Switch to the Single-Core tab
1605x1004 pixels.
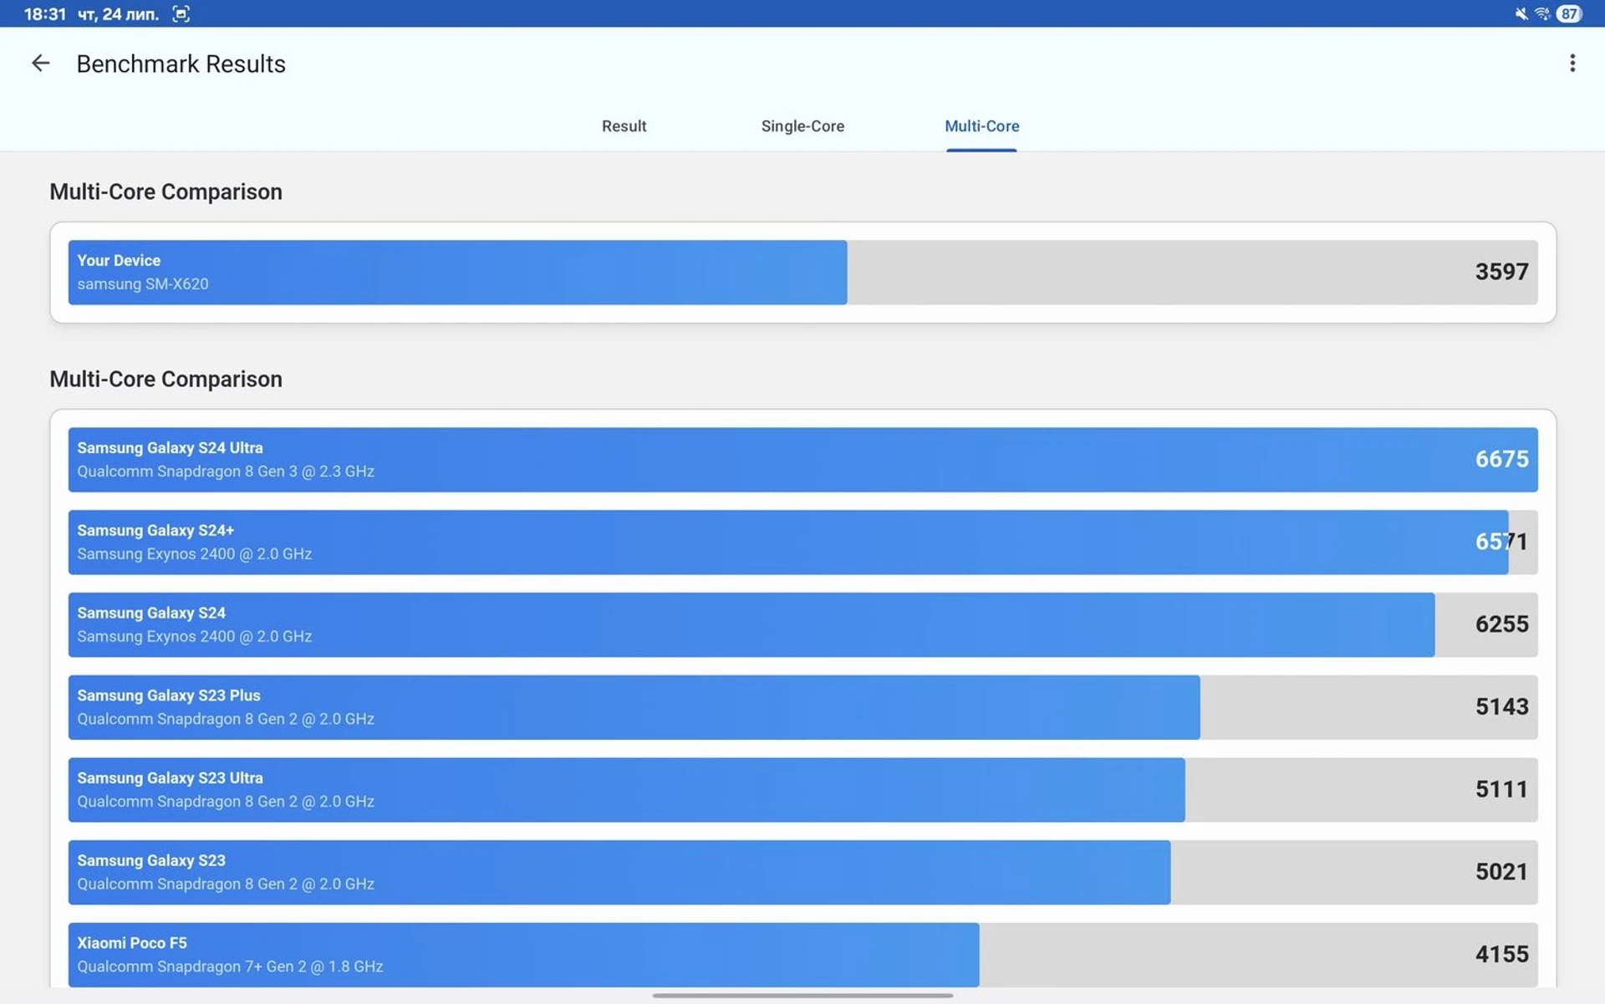click(802, 126)
